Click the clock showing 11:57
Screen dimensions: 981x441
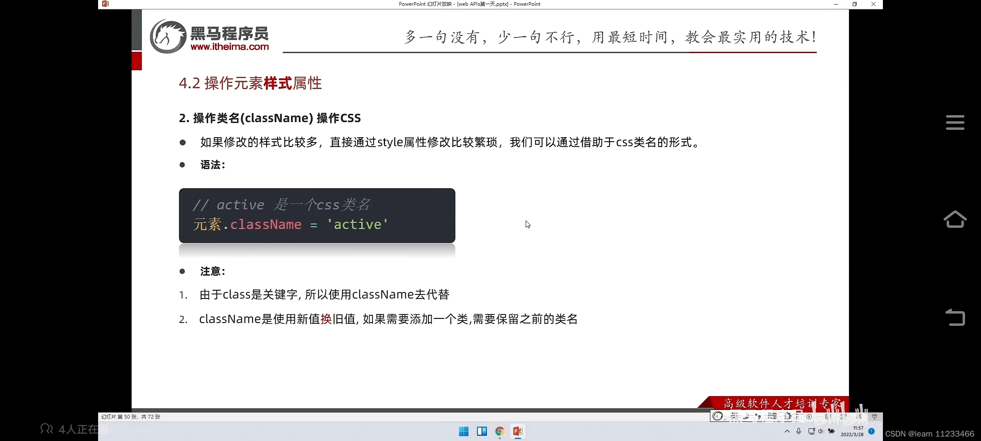point(853,431)
